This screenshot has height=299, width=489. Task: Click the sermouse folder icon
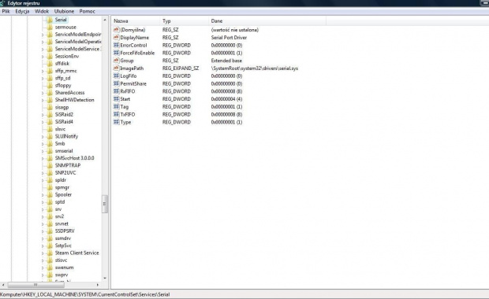click(x=50, y=27)
